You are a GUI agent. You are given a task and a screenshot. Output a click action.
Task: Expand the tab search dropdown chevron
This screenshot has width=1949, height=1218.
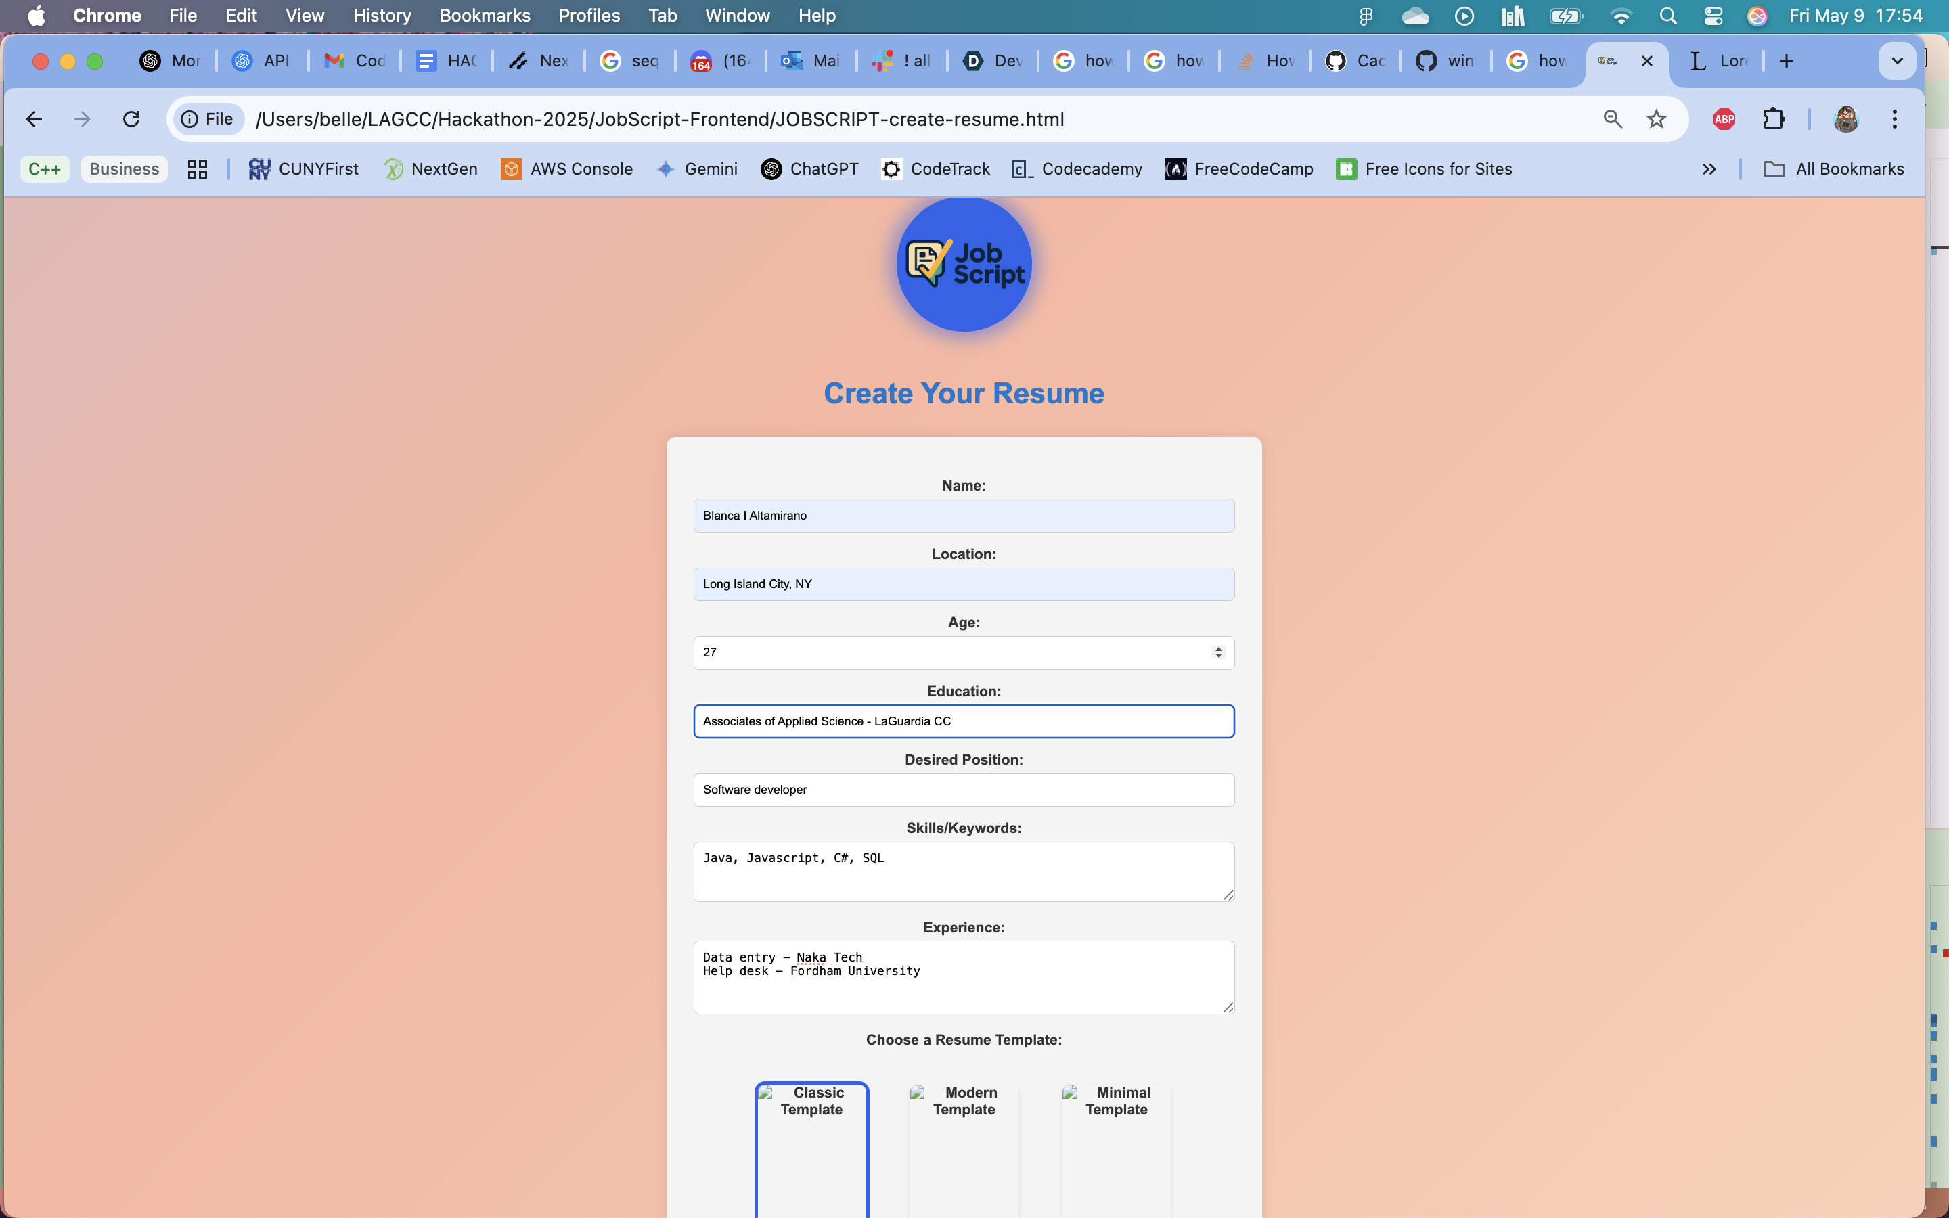coord(1897,61)
